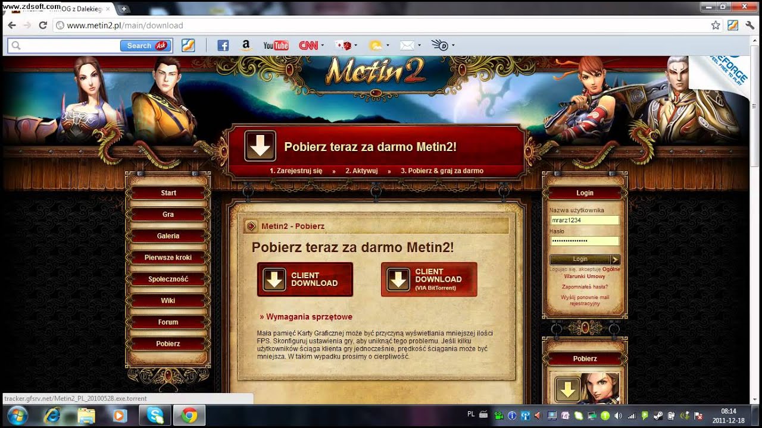Open Internet Explorer from taskbar
The height and width of the screenshot is (428, 762).
tap(53, 416)
